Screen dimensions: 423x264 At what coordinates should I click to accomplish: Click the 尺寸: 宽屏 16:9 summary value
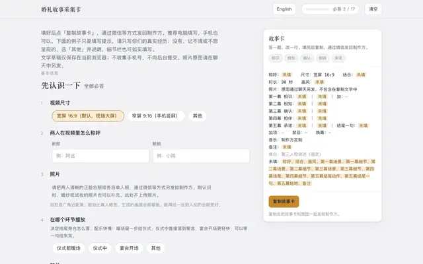[317, 75]
